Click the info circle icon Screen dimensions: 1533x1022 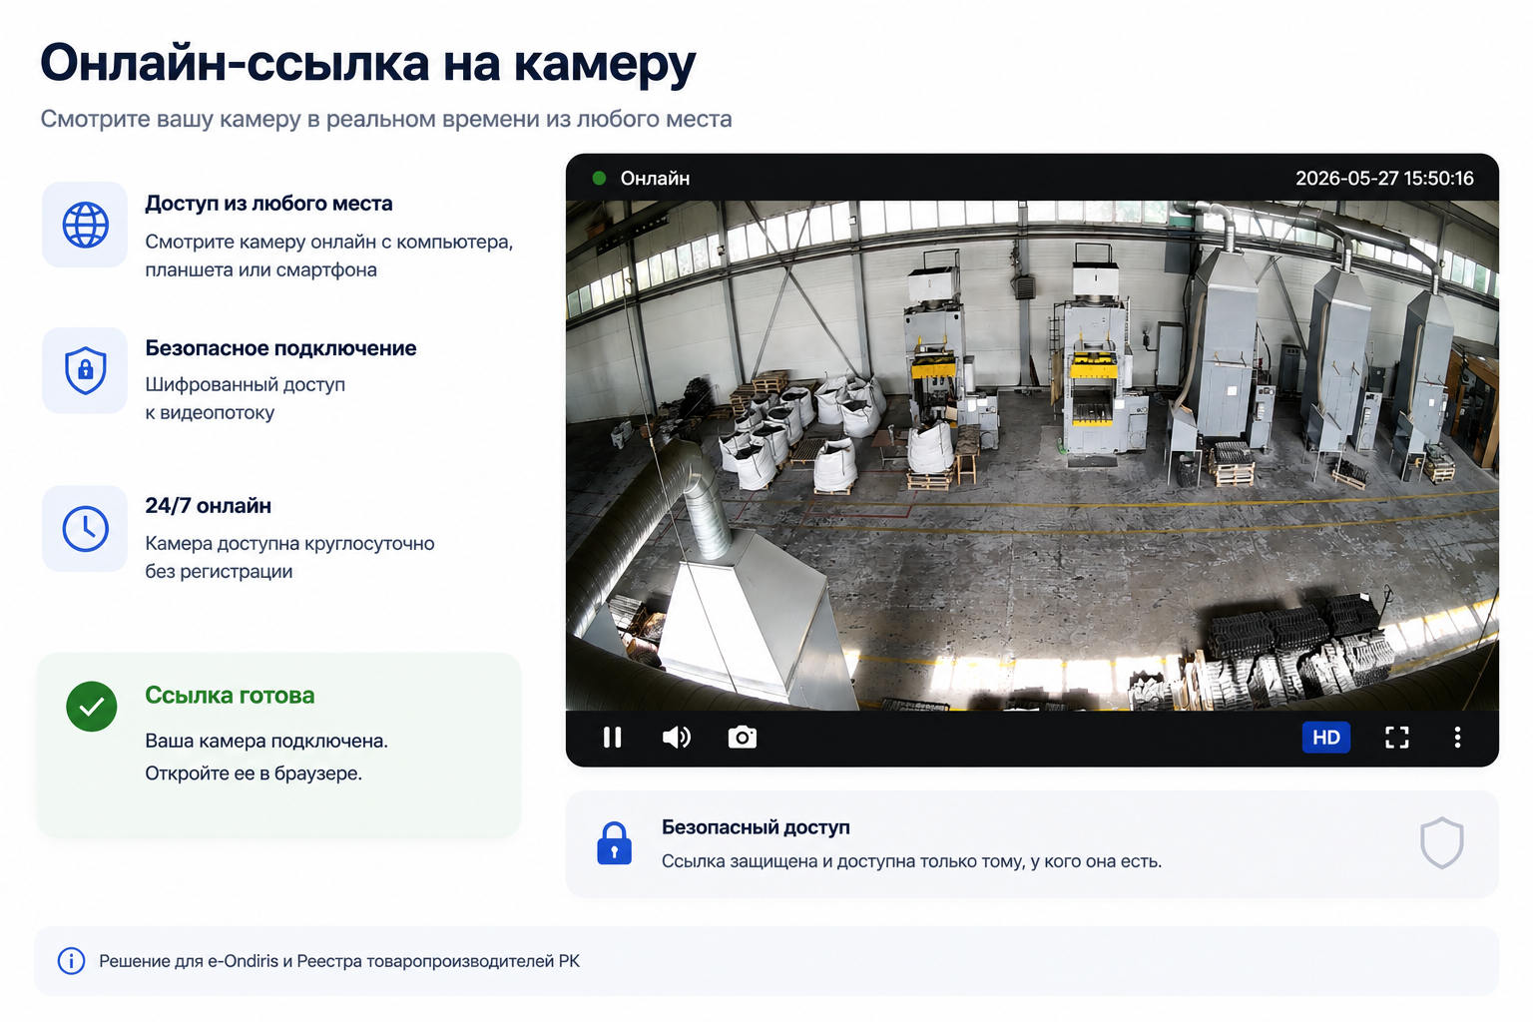(71, 961)
